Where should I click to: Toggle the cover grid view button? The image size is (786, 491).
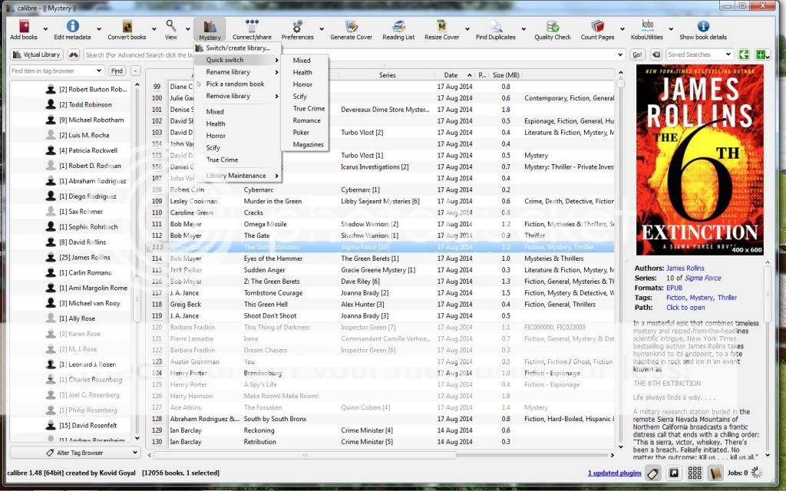pos(695,473)
